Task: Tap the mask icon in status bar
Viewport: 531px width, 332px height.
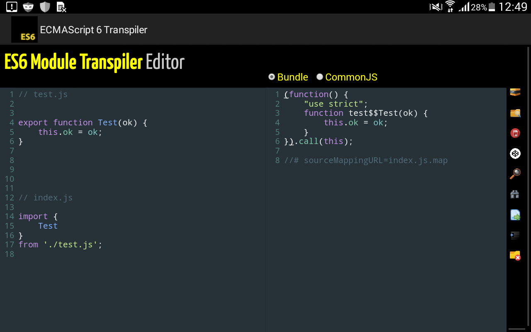Action: click(x=28, y=7)
